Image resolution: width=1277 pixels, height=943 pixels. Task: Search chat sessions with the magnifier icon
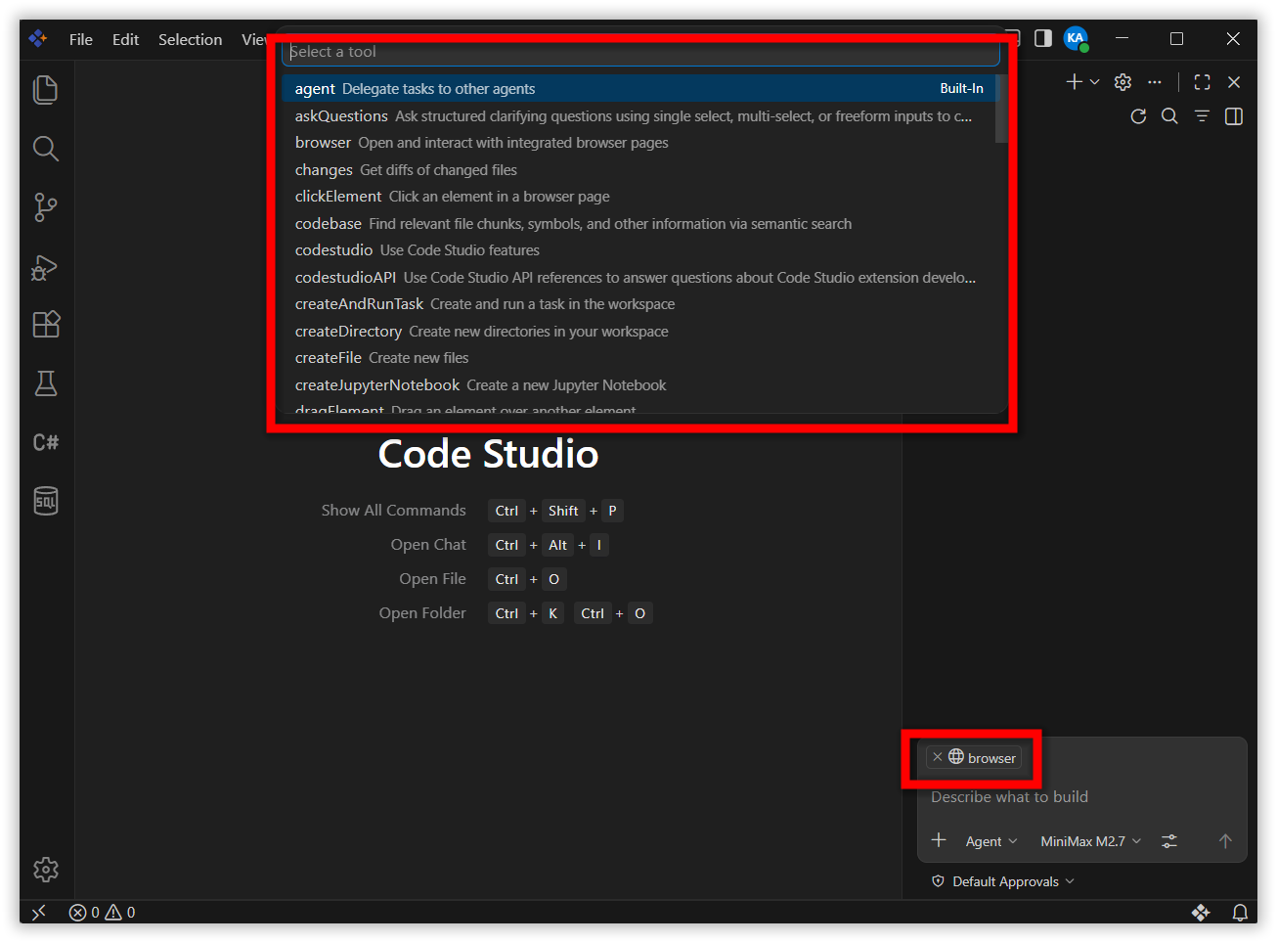(1169, 116)
